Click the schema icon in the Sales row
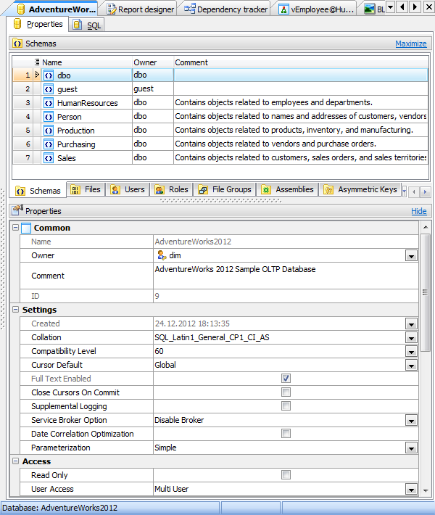This screenshot has width=435, height=515. (x=49, y=158)
